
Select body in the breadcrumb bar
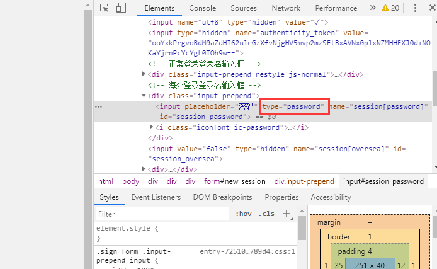tap(130, 181)
